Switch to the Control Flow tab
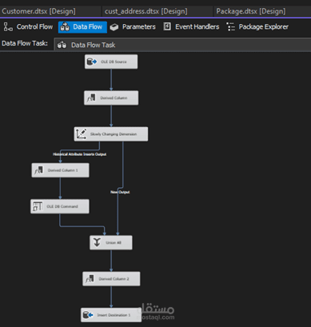Screen dimensions: 311x327 [x=28, y=27]
